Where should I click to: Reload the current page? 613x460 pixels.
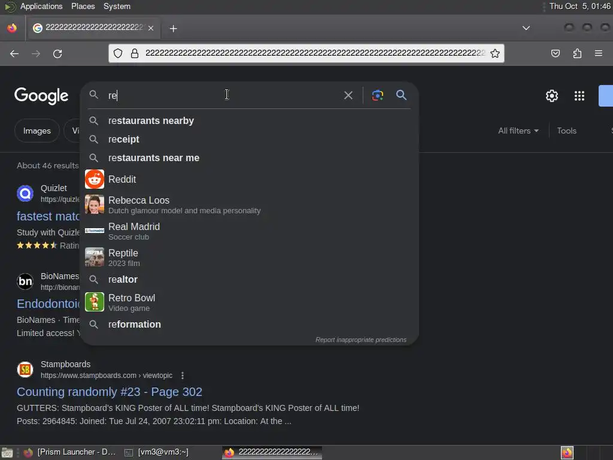point(57,53)
